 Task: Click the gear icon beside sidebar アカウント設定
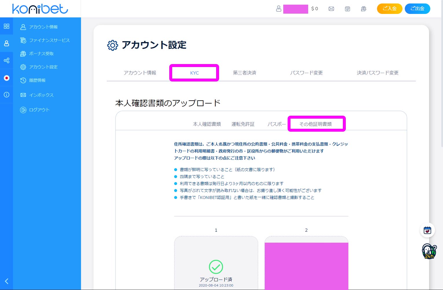tap(23, 67)
